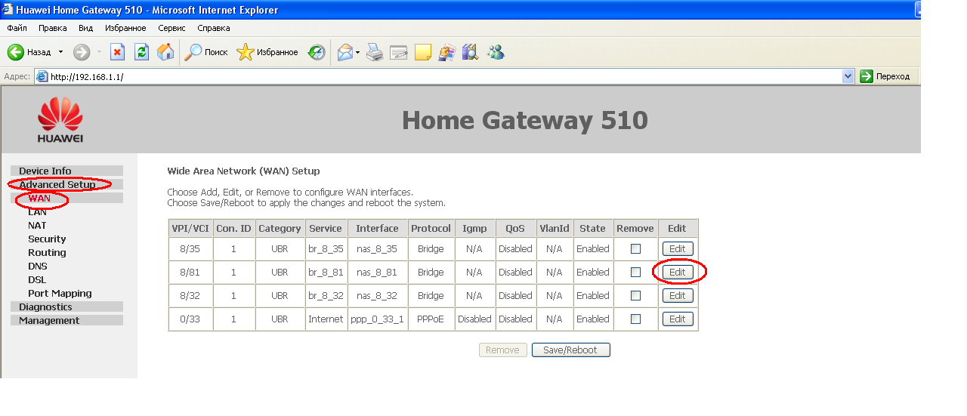The image size is (967, 416).
Task: Click the Forward navigation arrow
Action: coord(82,52)
